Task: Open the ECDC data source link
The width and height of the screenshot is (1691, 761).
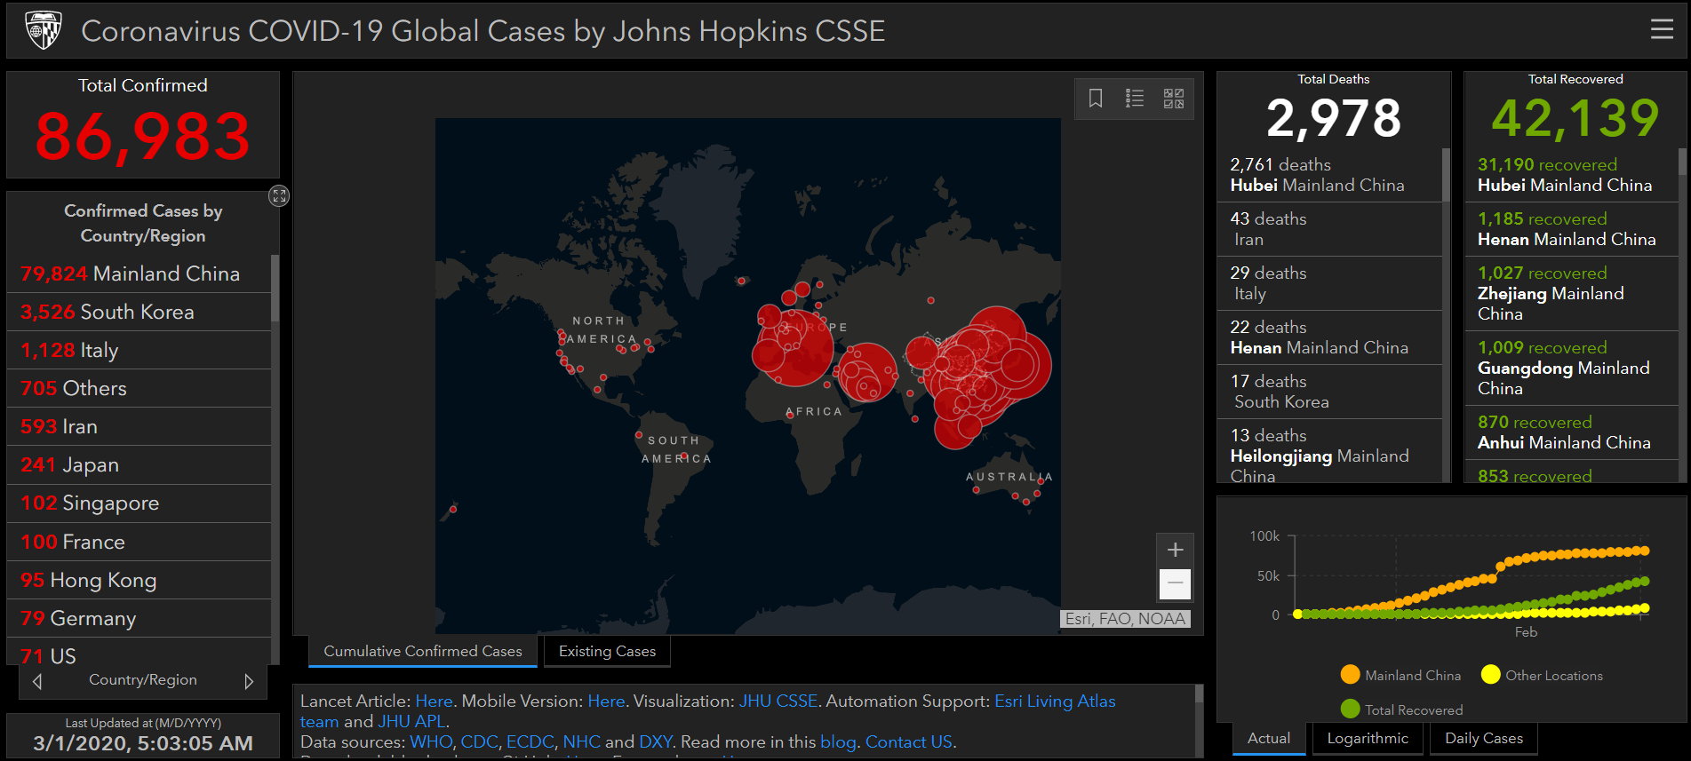Action: click(530, 741)
